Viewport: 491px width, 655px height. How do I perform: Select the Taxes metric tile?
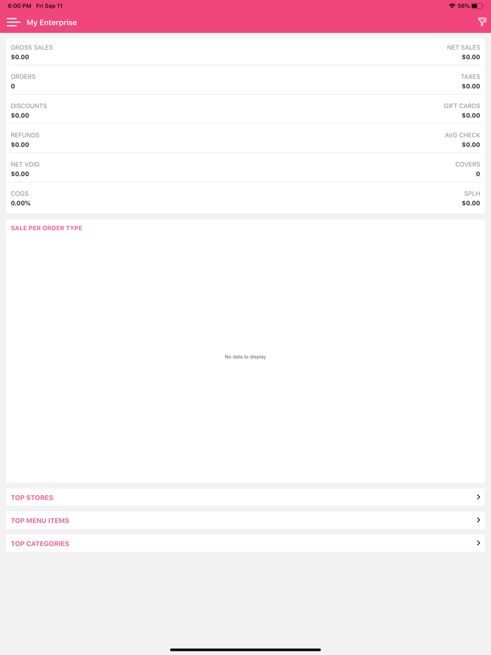(x=365, y=81)
